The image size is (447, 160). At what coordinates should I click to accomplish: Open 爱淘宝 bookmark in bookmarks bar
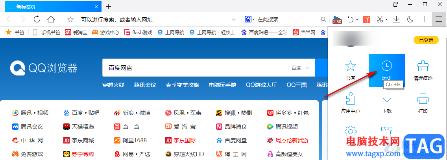tap(76, 33)
